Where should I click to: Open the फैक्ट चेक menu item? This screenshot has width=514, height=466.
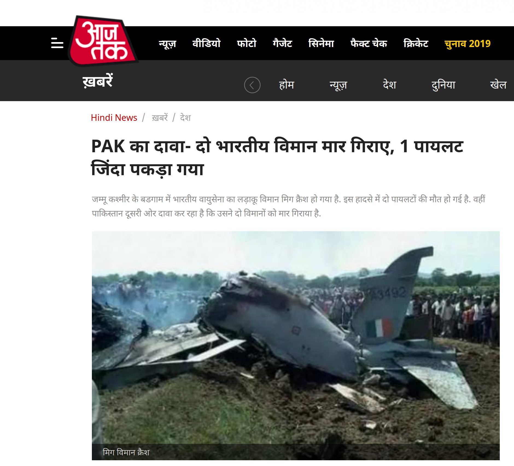click(x=369, y=43)
